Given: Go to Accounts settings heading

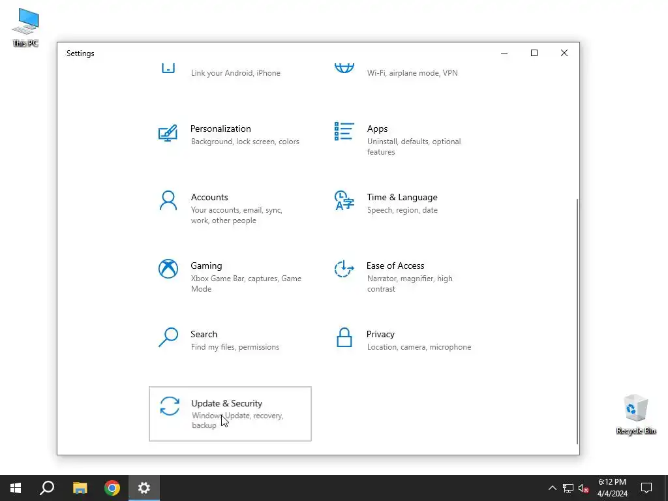Looking at the screenshot, I should point(209,197).
